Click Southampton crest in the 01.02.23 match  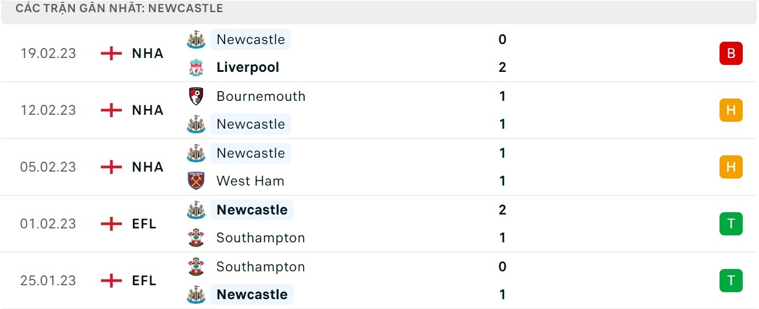tap(196, 238)
